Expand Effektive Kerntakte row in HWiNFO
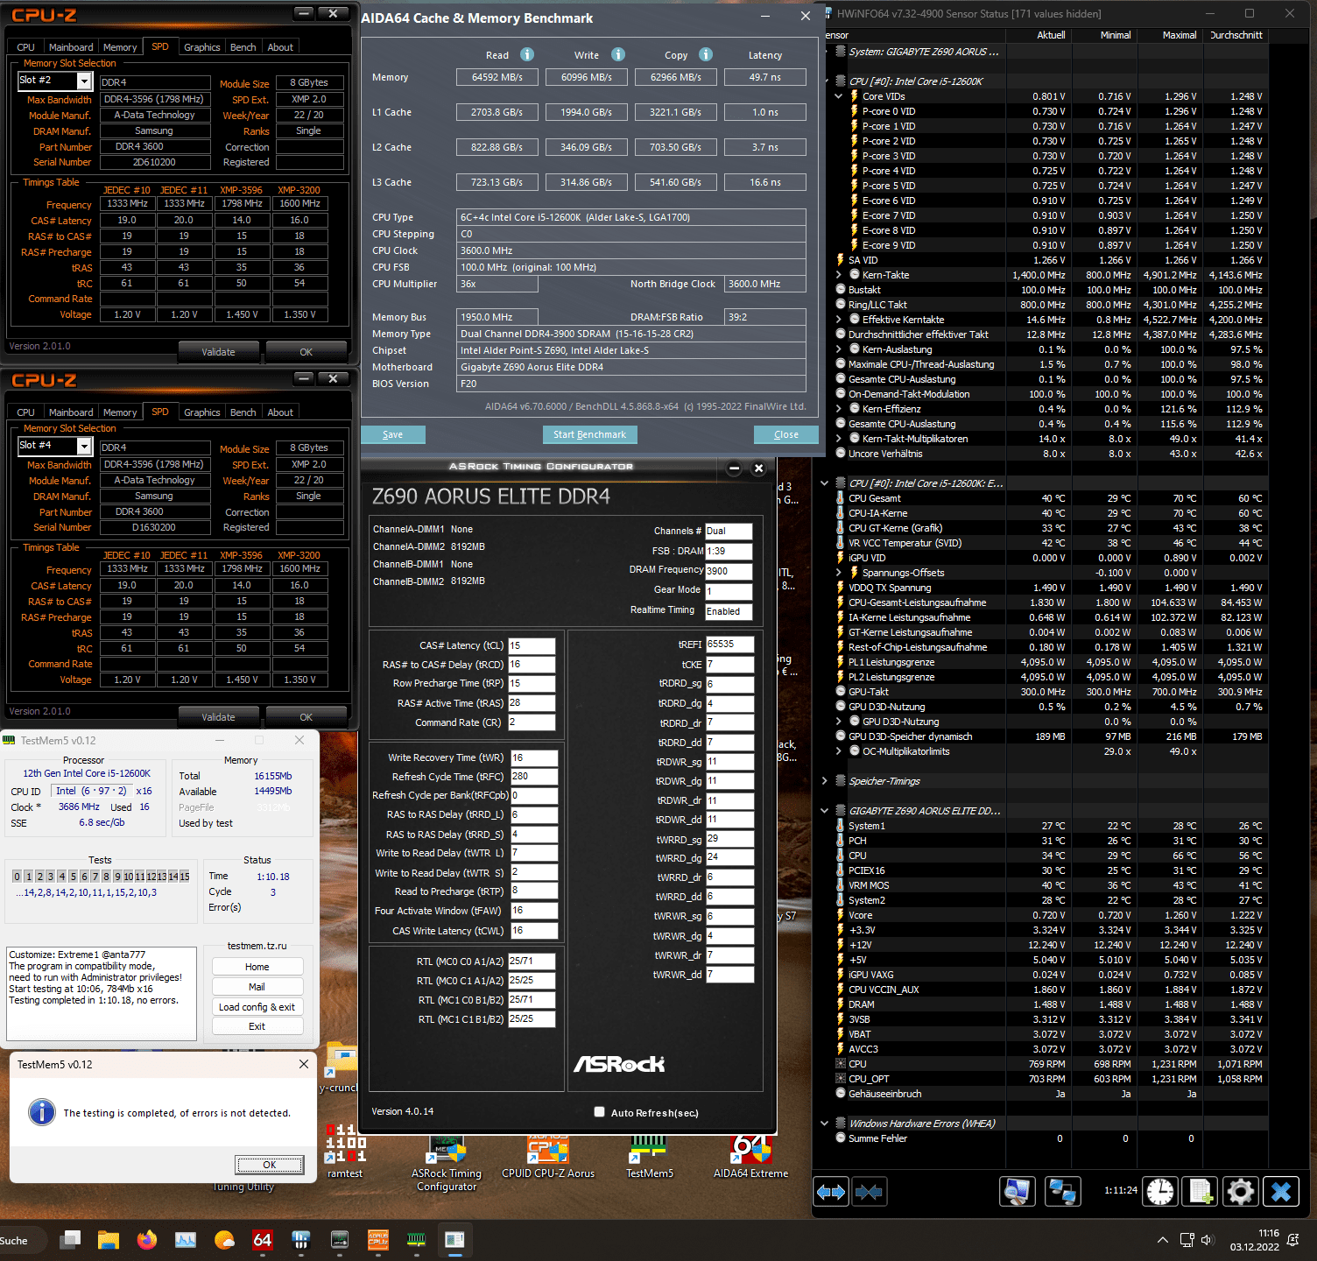Viewport: 1317px width, 1261px height. tap(838, 320)
